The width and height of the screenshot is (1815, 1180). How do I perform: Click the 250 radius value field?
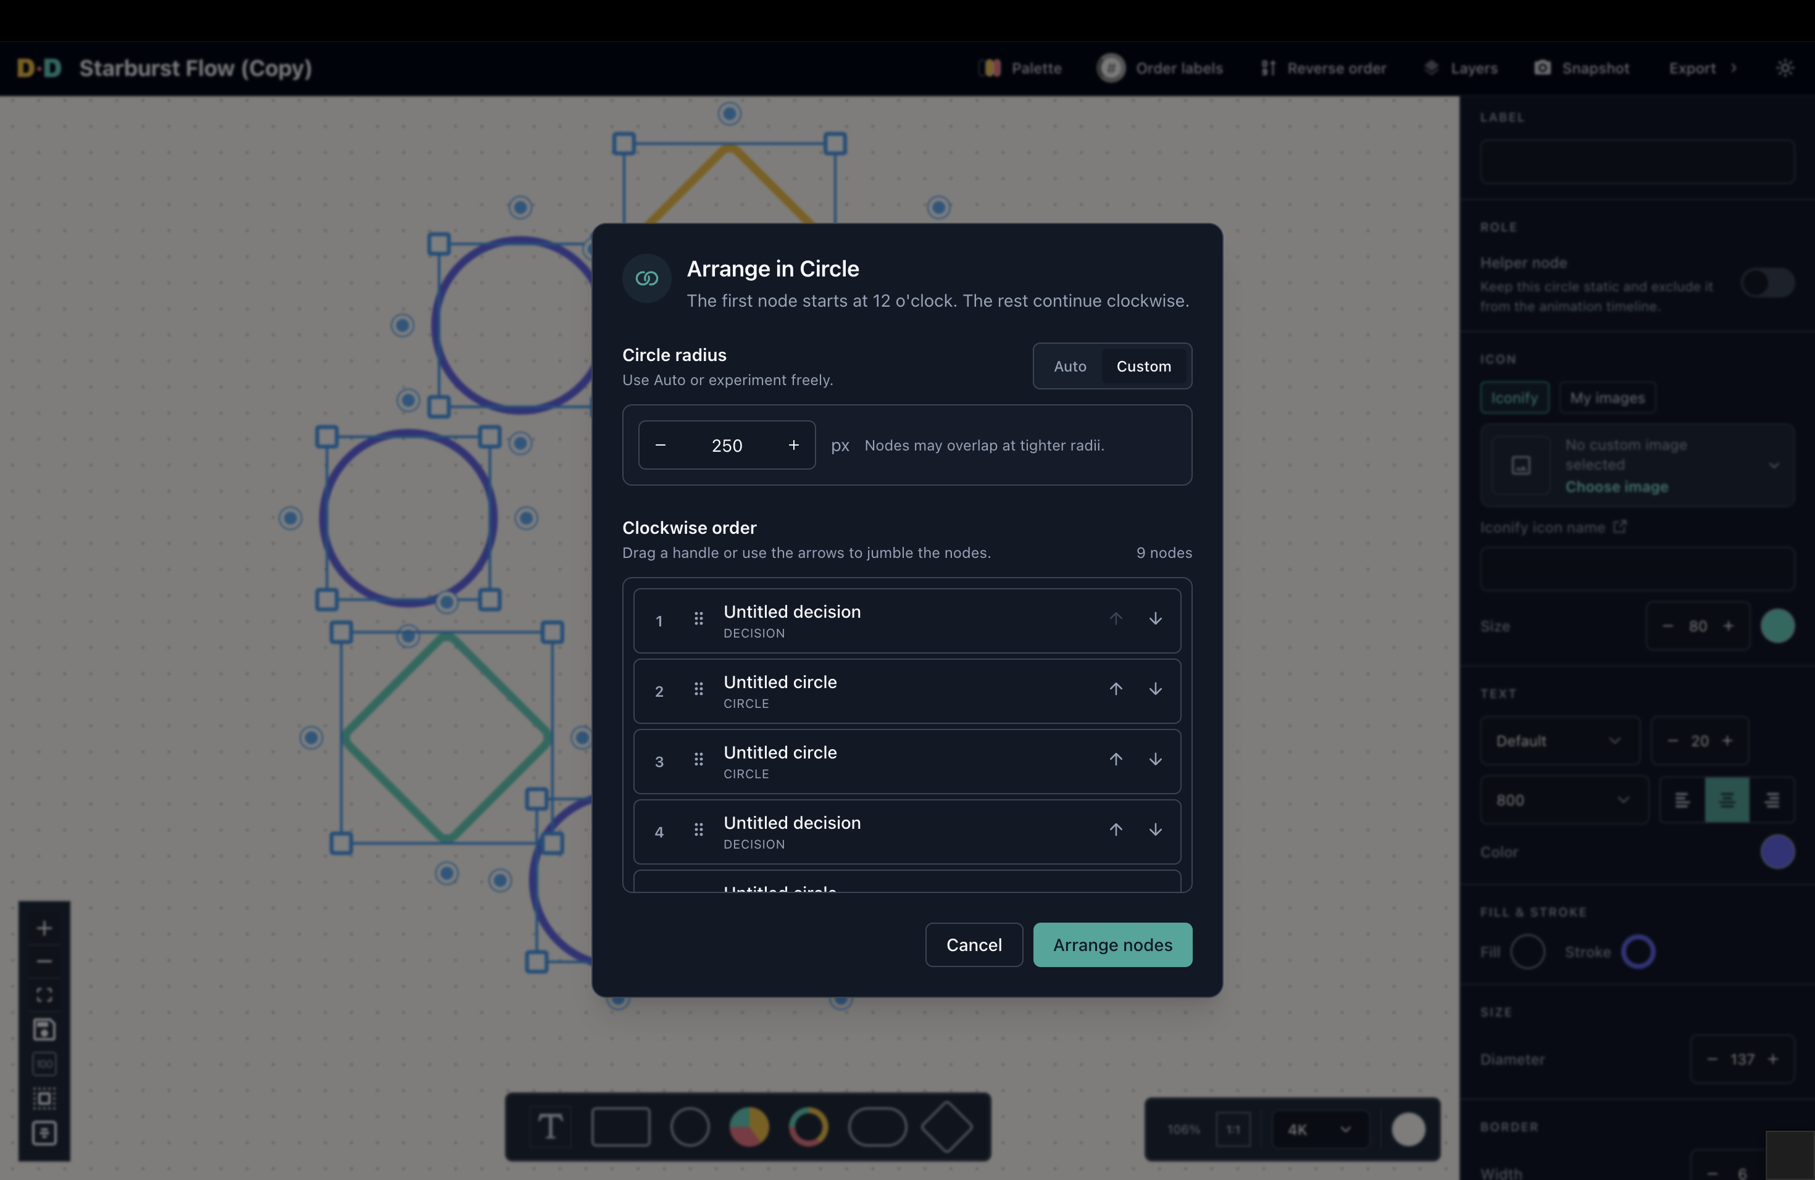coord(727,445)
